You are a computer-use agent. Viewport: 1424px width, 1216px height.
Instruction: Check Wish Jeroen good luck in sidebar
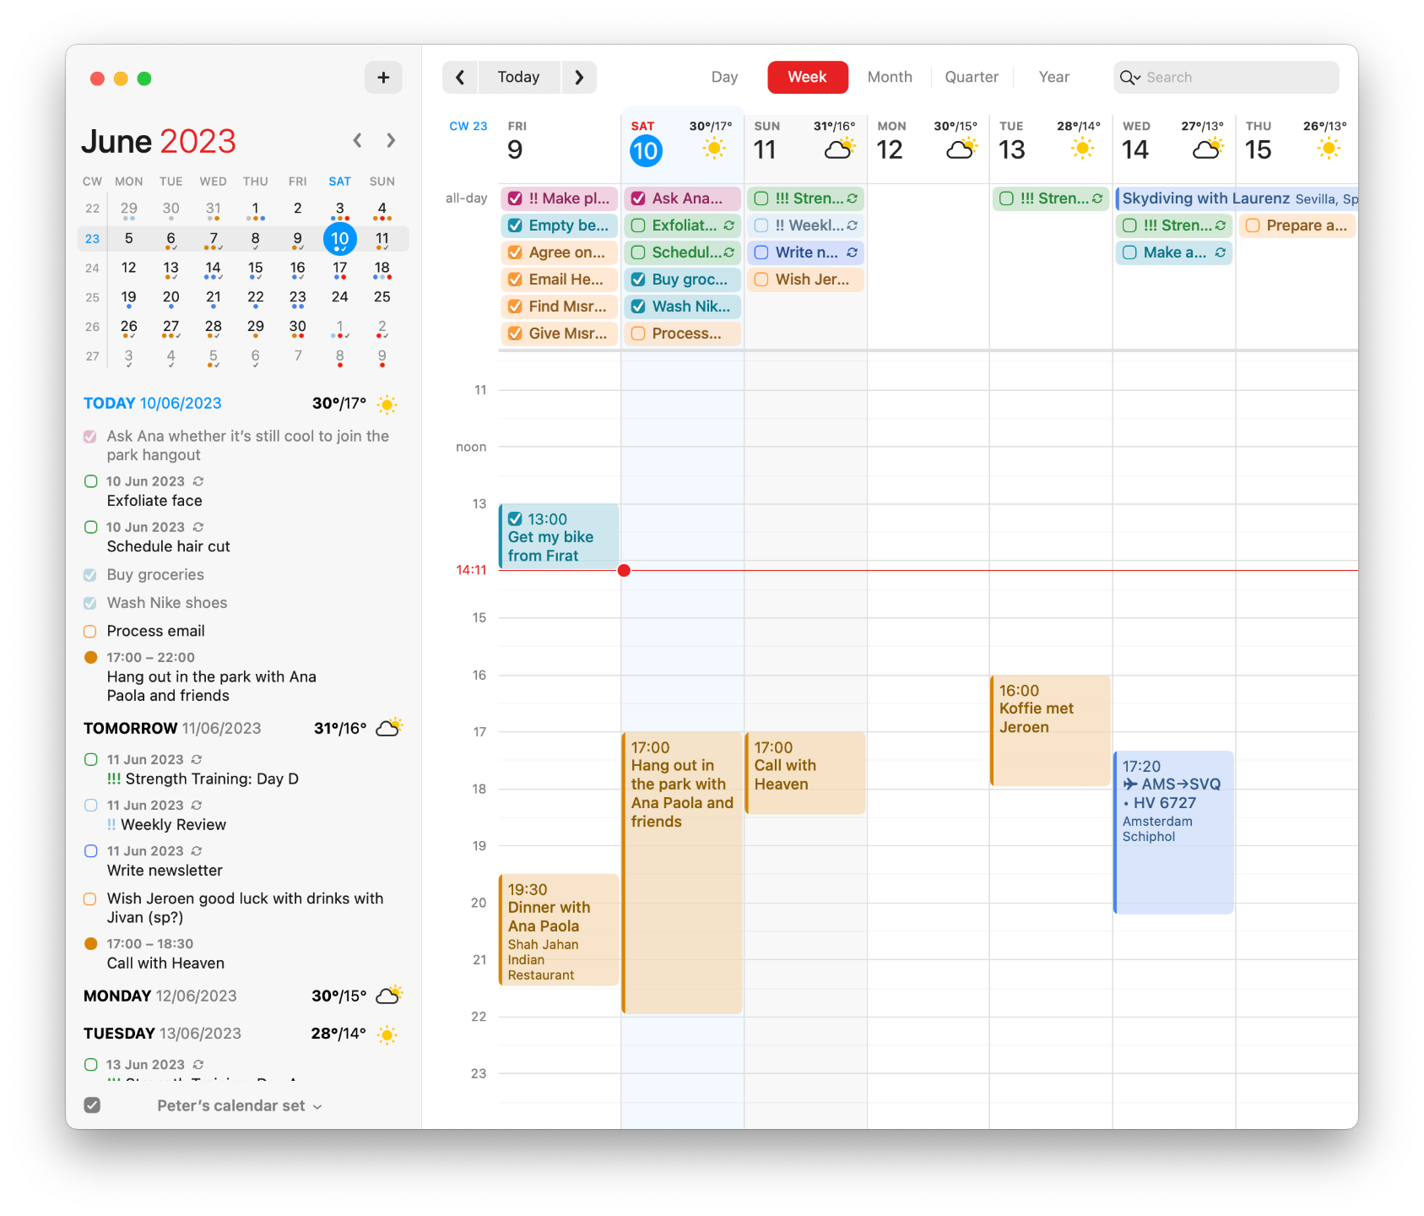90,899
